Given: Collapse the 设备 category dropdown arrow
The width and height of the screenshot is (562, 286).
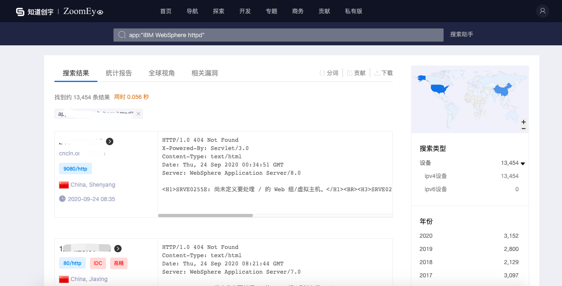Looking at the screenshot, I should pos(523,164).
